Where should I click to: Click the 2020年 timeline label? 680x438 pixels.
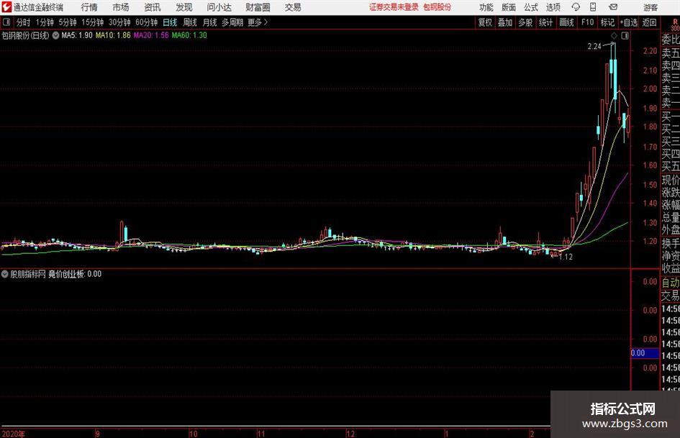pos(14,433)
